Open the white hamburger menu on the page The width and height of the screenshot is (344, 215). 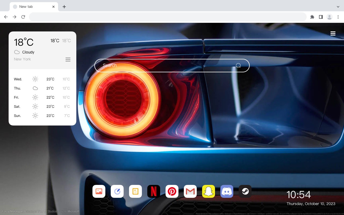coord(333,34)
